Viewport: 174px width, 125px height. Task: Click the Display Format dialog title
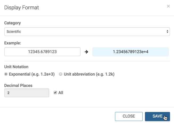(22, 8)
